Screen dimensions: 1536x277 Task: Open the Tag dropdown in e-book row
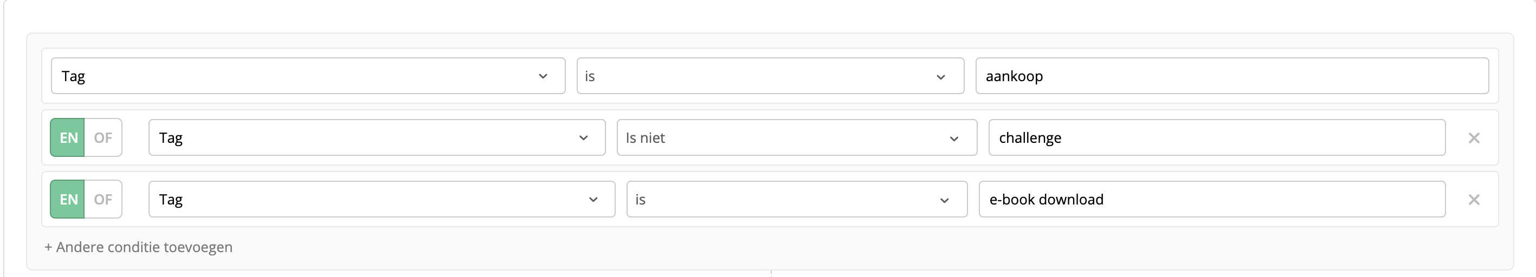coord(382,199)
